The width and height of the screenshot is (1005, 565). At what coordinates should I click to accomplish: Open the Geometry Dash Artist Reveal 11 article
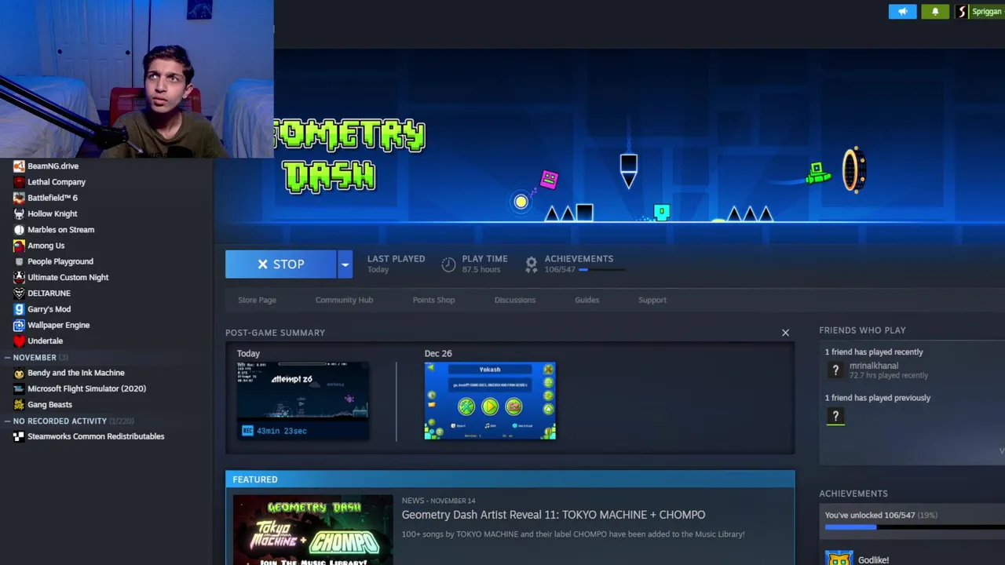[554, 515]
